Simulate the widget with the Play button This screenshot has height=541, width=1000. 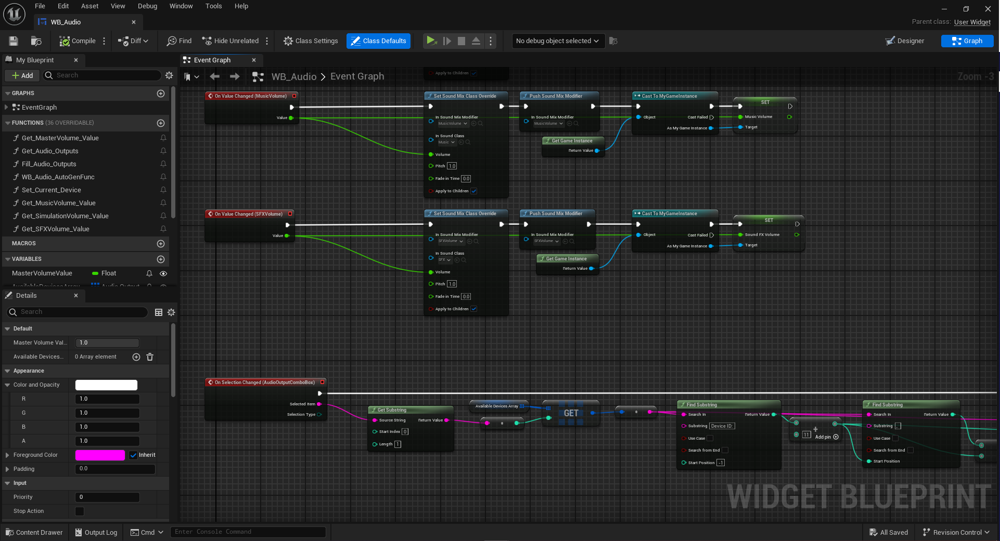tap(431, 41)
